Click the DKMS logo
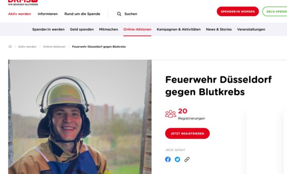The height and width of the screenshot is (174, 287). point(23,3)
